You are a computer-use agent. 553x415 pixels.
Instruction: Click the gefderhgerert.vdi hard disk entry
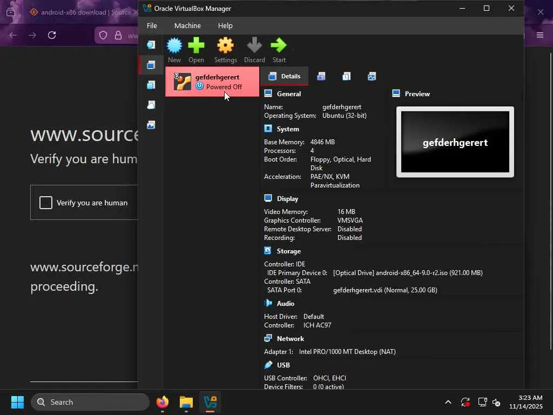coord(385,290)
